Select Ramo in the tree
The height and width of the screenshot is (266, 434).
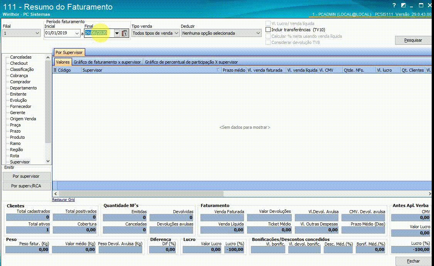pos(15,143)
